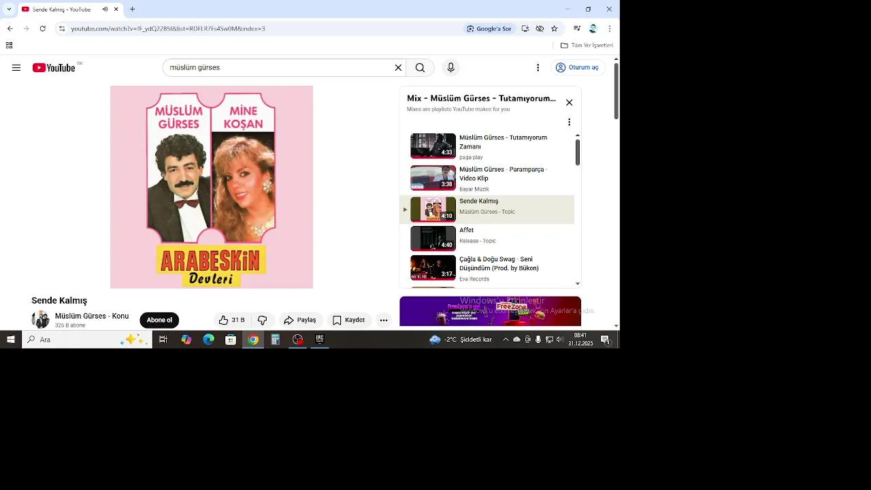
Task: Open the YouTube guide hamburger menu
Action: (x=16, y=67)
